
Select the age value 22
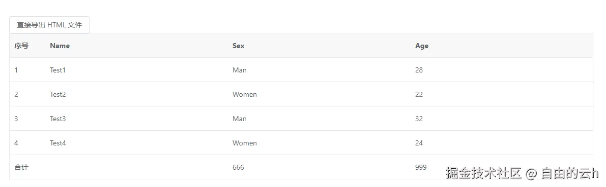[419, 94]
